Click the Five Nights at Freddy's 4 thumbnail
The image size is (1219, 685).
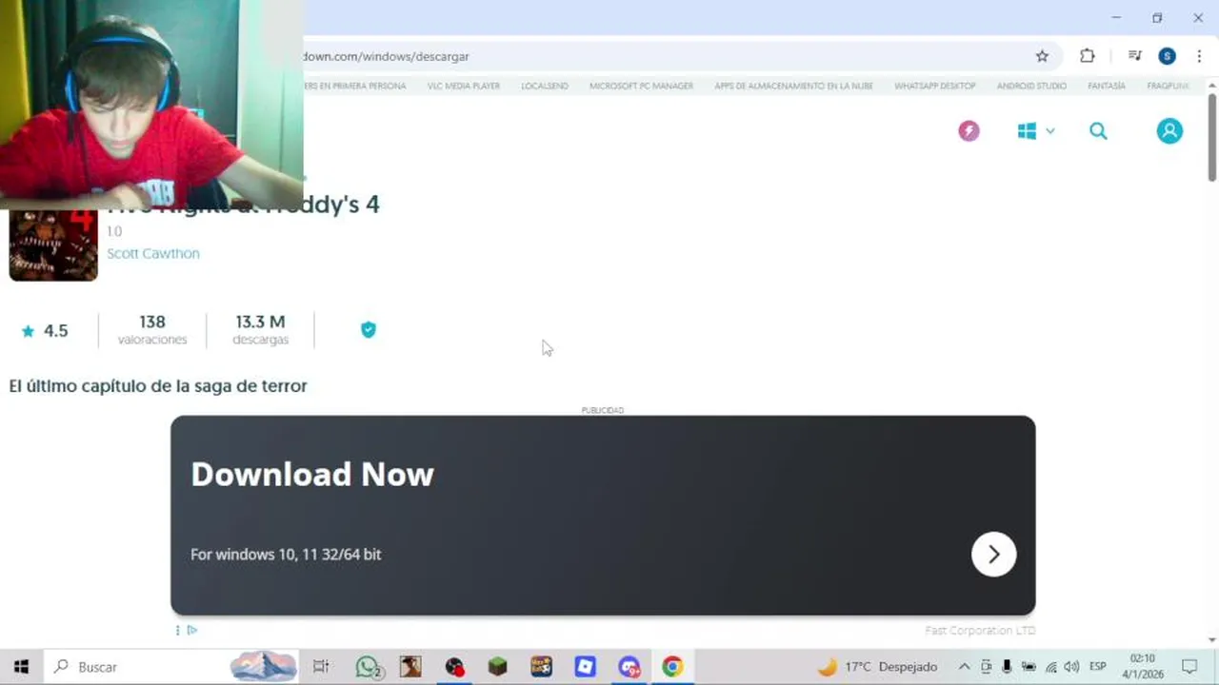(53, 245)
